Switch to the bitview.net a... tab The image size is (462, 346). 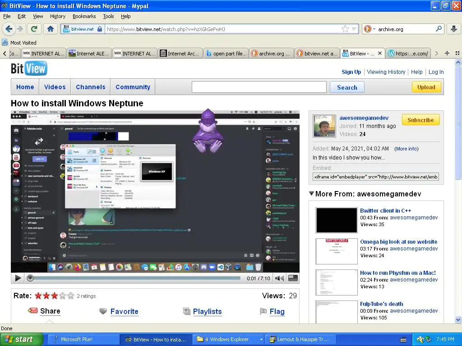tap(317, 54)
